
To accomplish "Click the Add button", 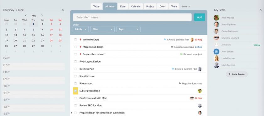I will coord(200,17).
